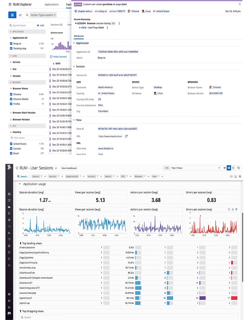Open the Applications tab in RUM Explorer

point(52,4)
